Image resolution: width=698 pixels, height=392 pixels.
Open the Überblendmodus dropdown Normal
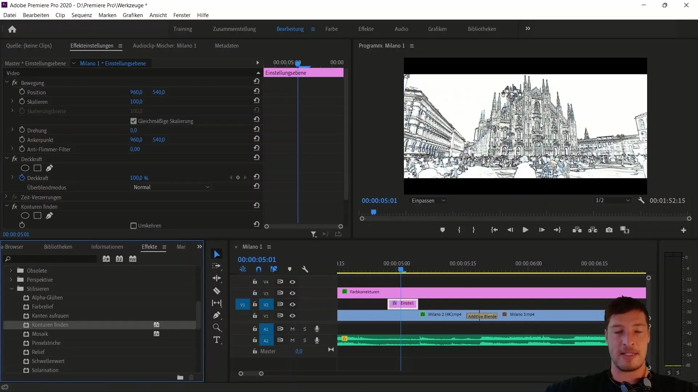click(x=170, y=187)
